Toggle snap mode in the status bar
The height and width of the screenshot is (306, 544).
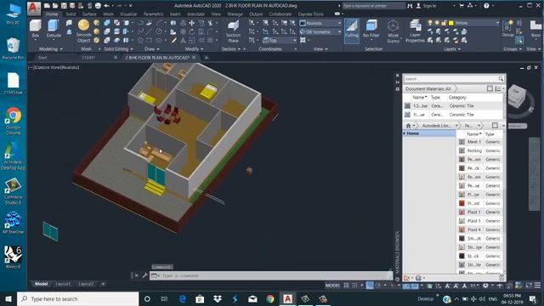click(x=354, y=286)
